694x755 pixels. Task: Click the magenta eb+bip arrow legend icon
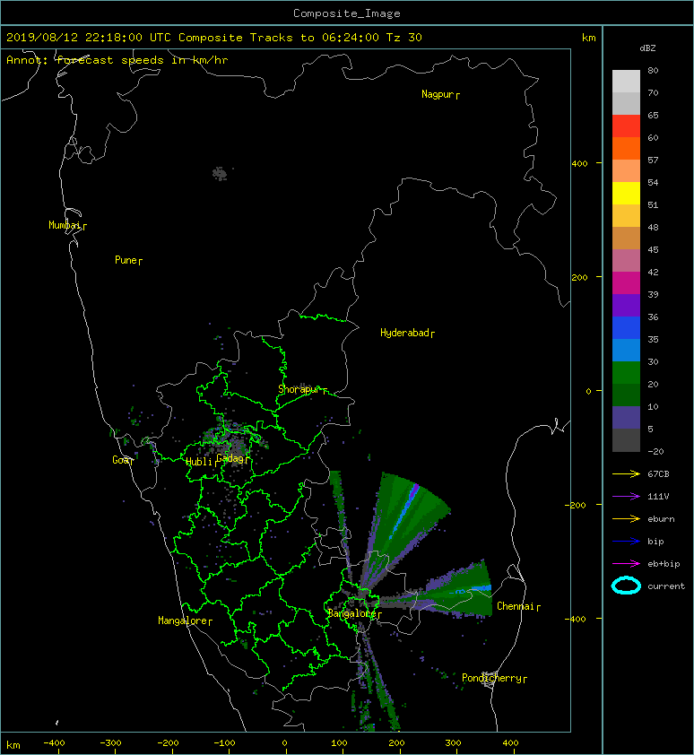[x=626, y=563]
